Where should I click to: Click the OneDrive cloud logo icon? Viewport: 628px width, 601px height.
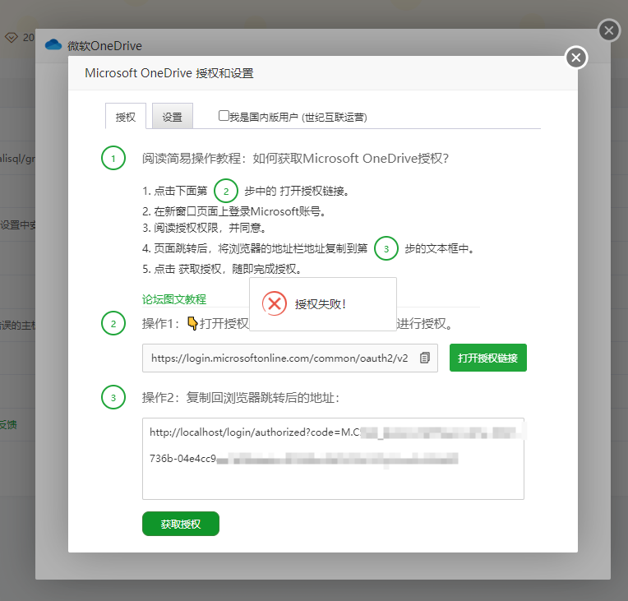pyautogui.click(x=53, y=44)
